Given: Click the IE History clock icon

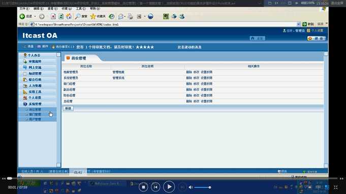Looking at the screenshot, I should point(112,16).
